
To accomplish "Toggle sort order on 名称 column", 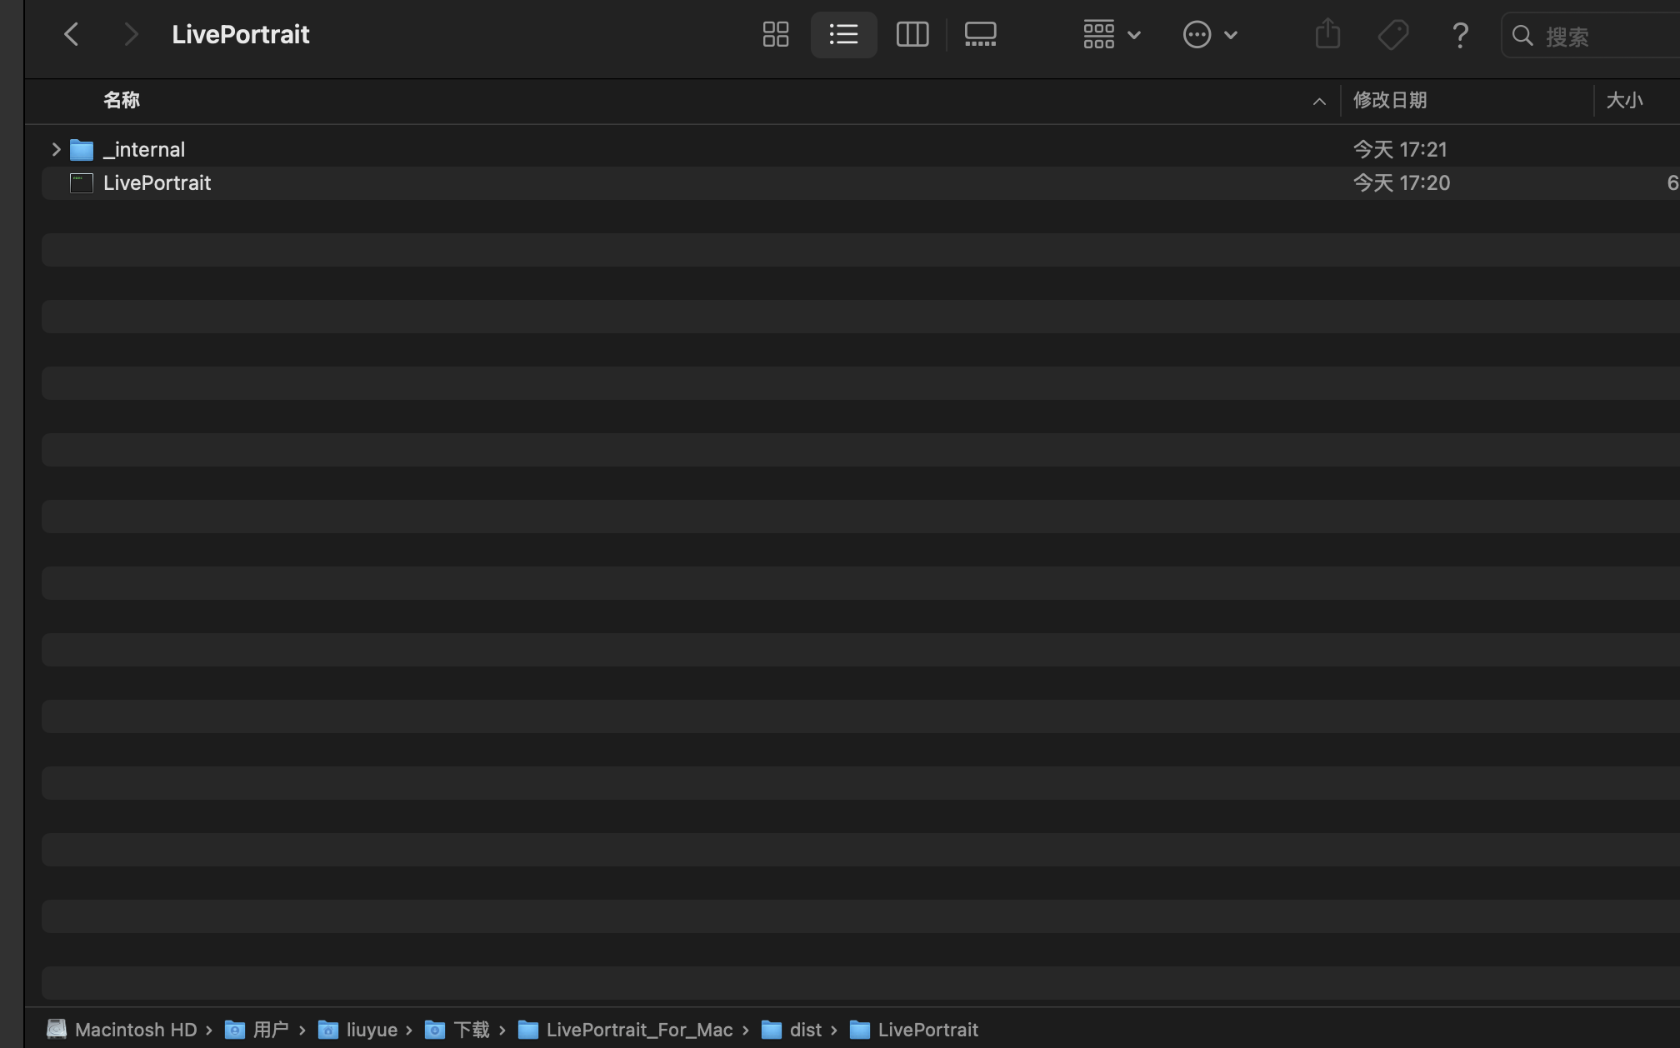I will (x=122, y=101).
